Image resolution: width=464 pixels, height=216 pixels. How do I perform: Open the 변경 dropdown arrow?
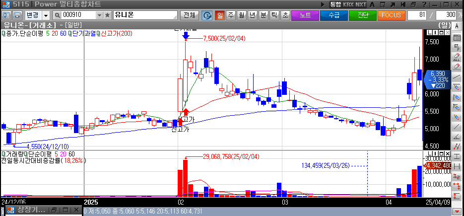46,15
